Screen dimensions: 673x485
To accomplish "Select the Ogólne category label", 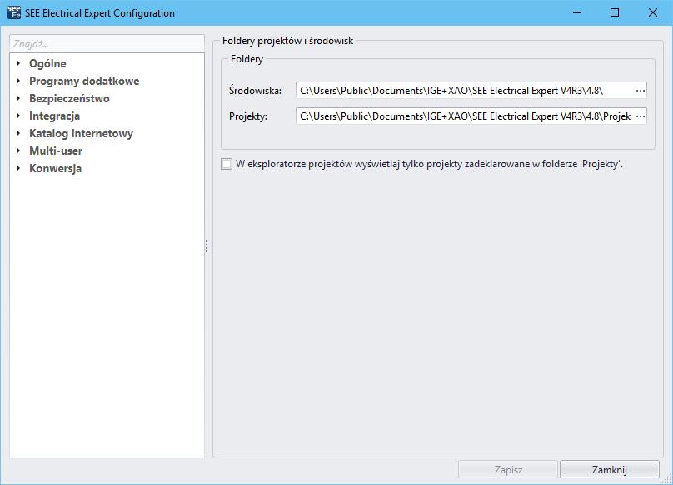I will point(47,63).
